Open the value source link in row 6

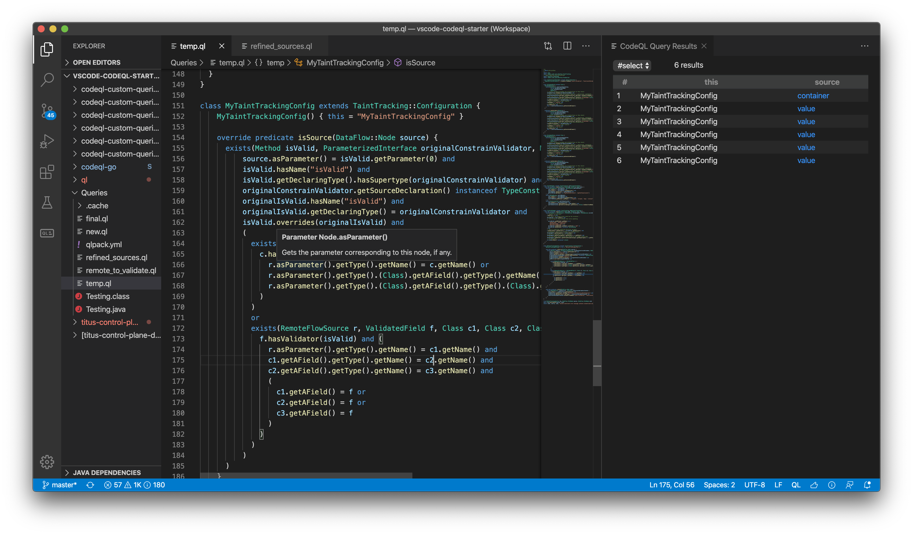806,161
